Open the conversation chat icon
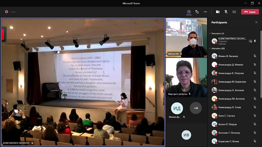262x147 pixels. click(x=197, y=12)
